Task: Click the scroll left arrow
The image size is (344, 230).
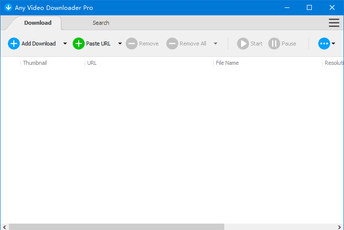Action: tap(4, 227)
